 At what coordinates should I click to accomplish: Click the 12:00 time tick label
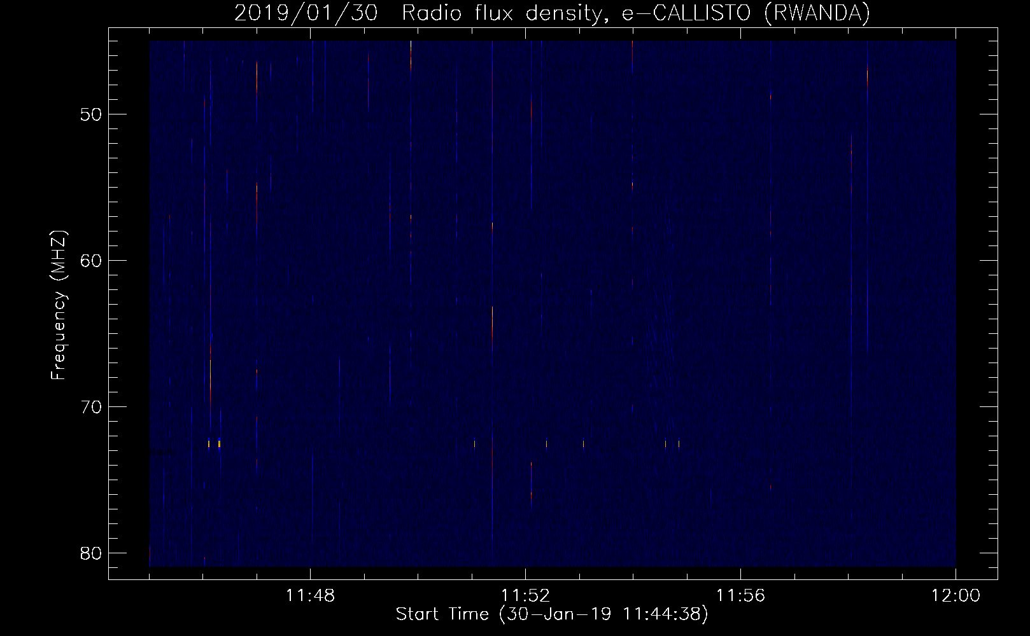[x=956, y=596]
